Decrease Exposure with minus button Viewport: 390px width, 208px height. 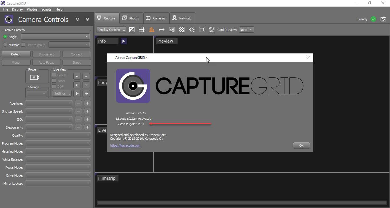point(79,127)
